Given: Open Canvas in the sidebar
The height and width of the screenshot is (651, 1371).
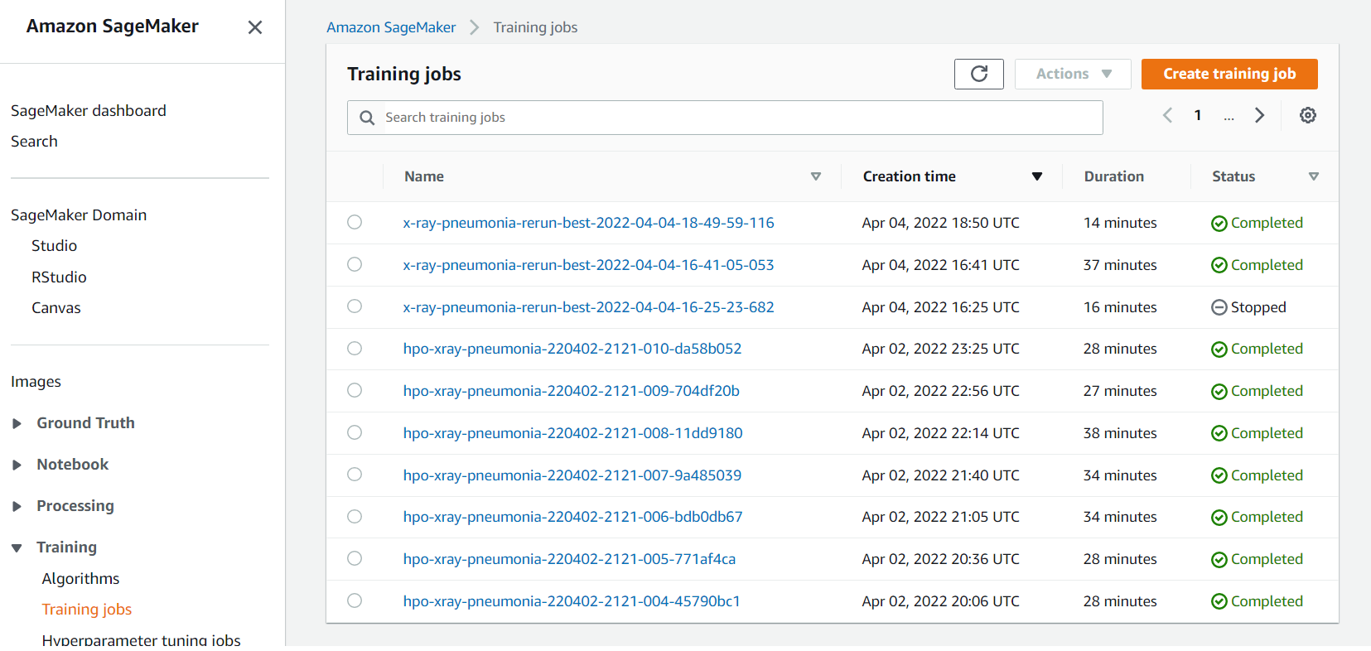Looking at the screenshot, I should point(56,308).
